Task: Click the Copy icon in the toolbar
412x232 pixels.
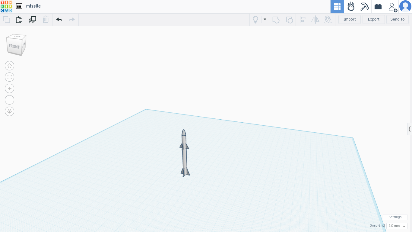Action: tap(6, 20)
